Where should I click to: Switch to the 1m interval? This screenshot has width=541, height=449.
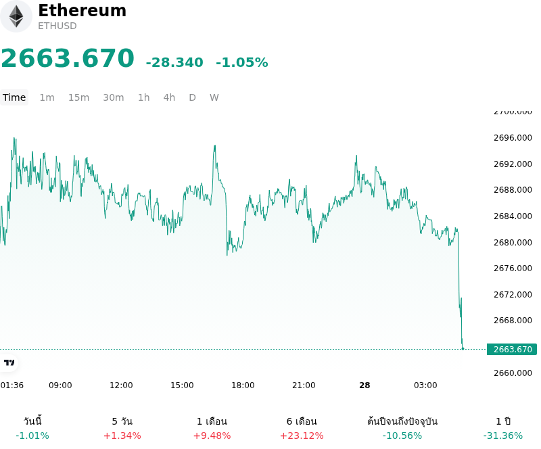[x=47, y=97]
